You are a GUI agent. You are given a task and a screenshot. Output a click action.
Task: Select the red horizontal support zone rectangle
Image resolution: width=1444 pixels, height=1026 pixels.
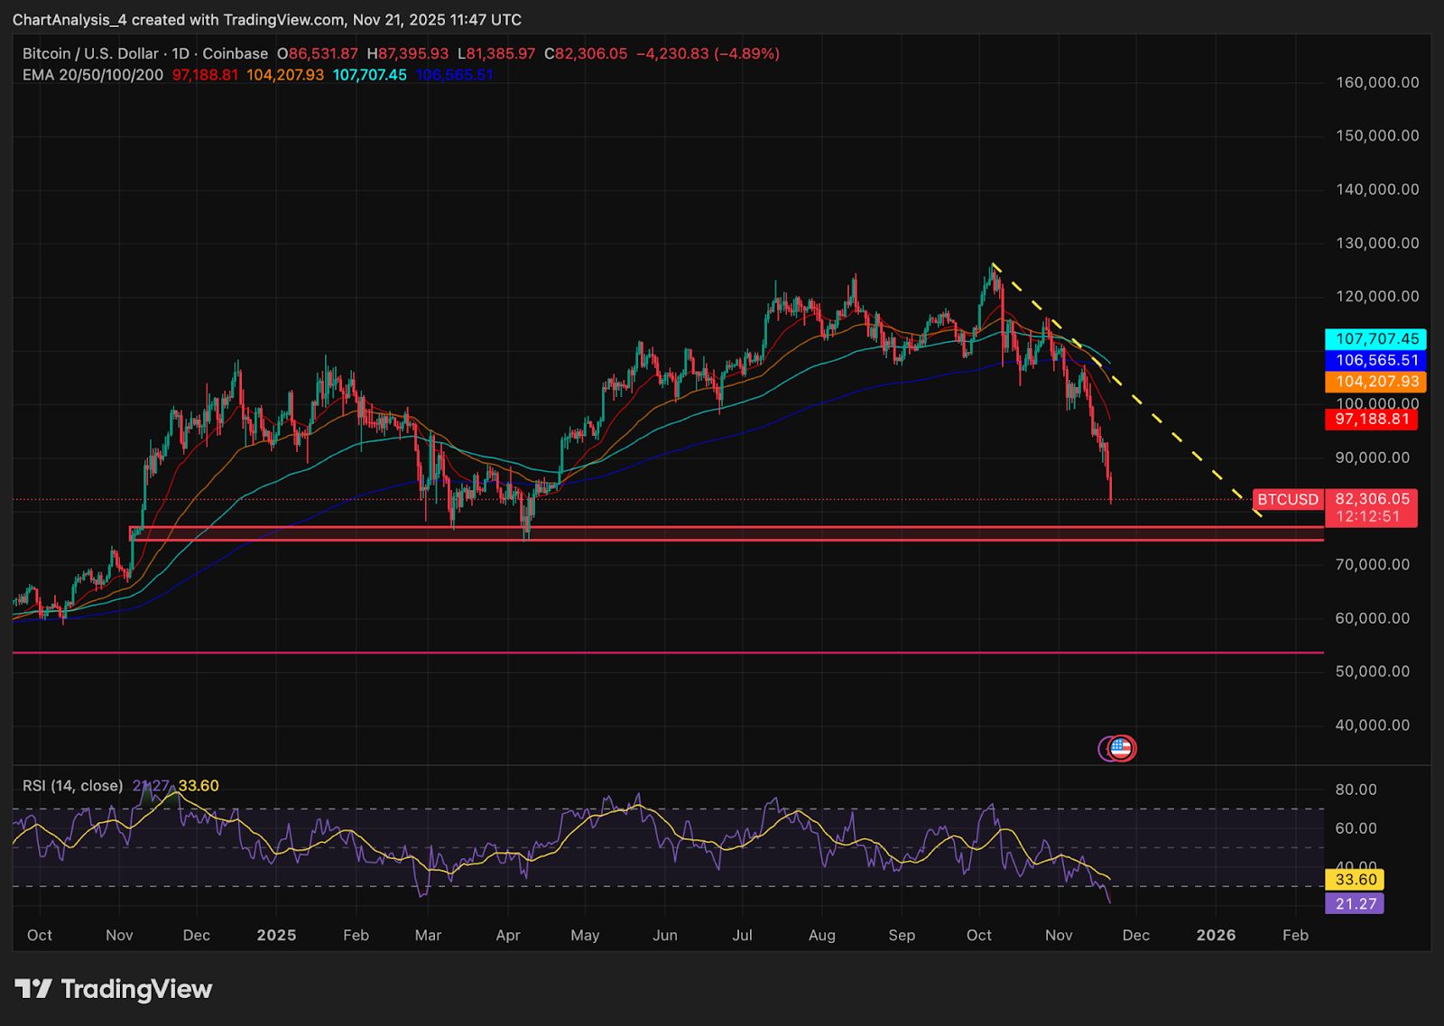pos(722,533)
